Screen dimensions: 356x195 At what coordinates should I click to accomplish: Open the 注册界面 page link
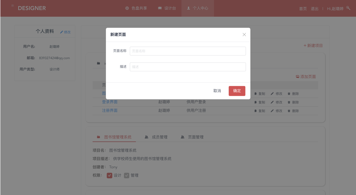coord(110,110)
